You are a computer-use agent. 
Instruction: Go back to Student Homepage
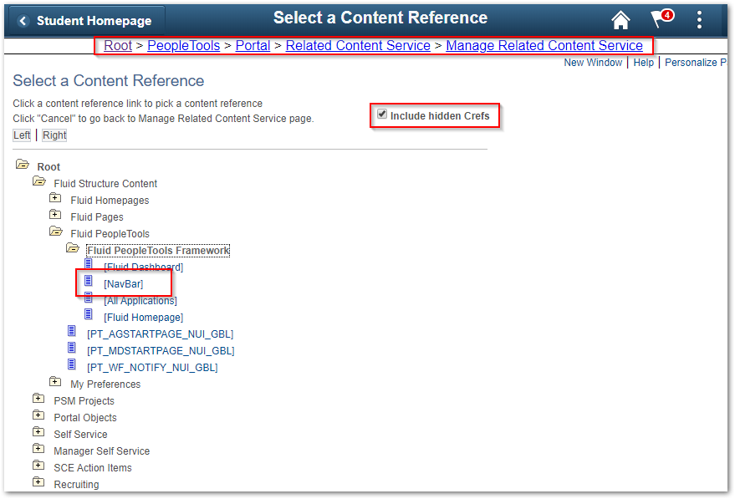[85, 21]
